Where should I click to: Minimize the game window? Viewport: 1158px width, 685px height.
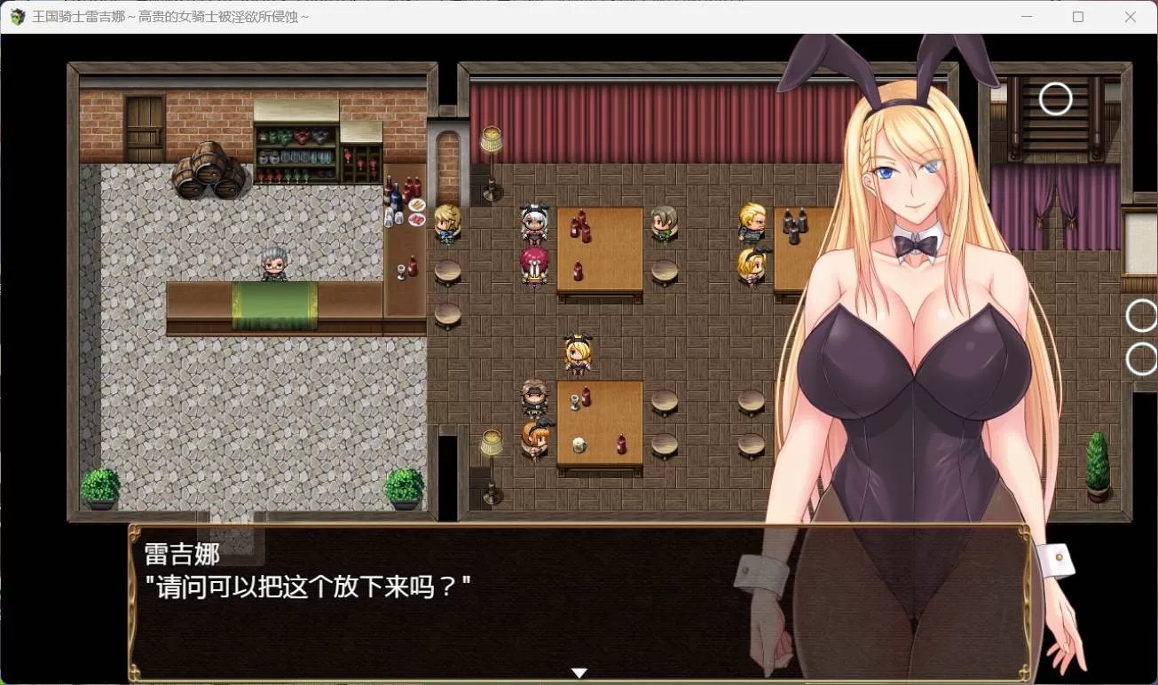pos(1026,17)
